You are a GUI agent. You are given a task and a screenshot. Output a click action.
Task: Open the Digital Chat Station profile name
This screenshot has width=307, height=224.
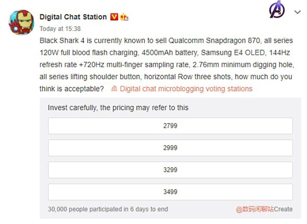point(73,17)
